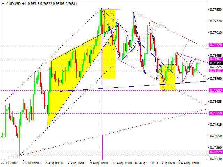Click the 0.74915 price scale value
Screen dimensions: 223x167
click(x=216, y=125)
